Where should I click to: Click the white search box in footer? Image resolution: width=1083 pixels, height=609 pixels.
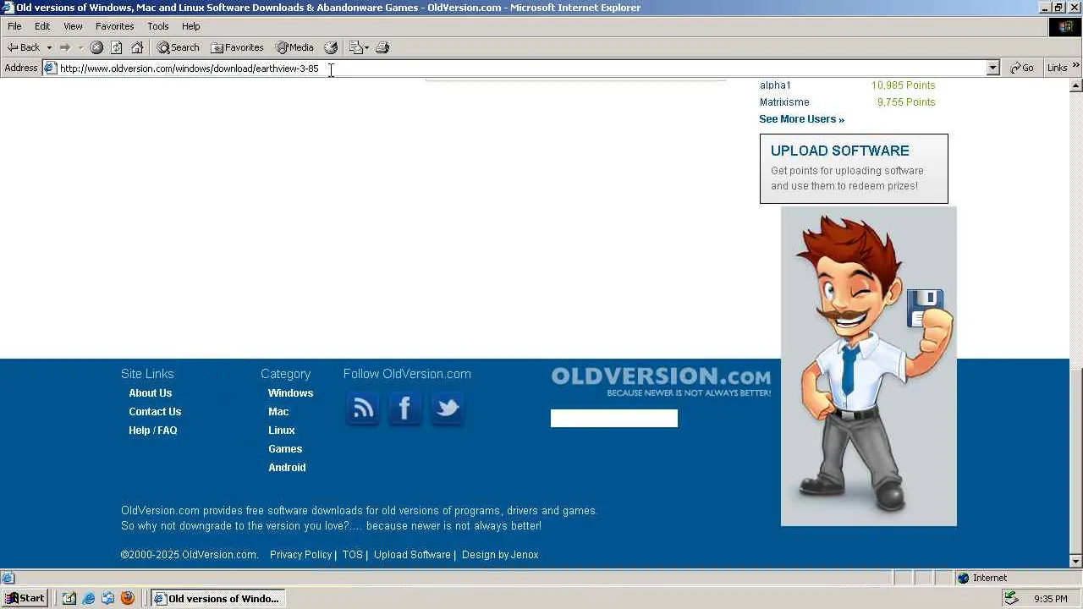[614, 419]
